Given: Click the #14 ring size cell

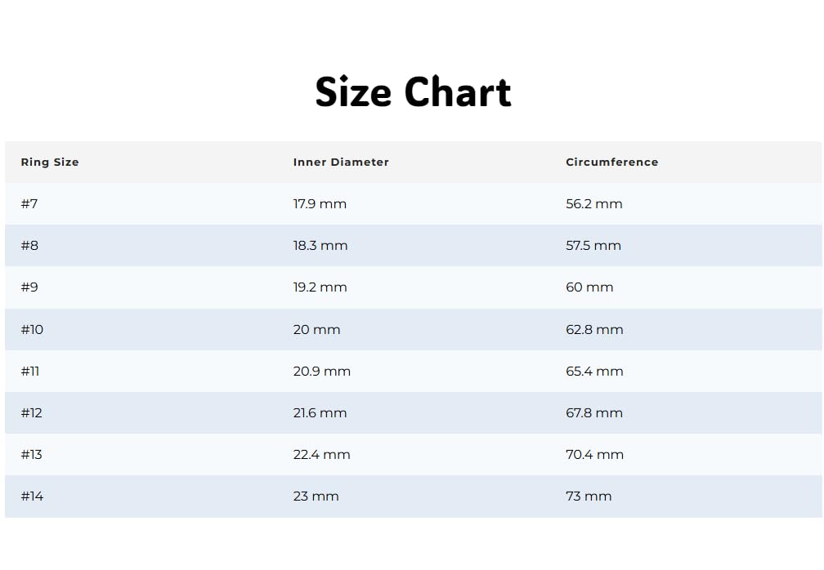Looking at the screenshot, I should coord(32,496).
